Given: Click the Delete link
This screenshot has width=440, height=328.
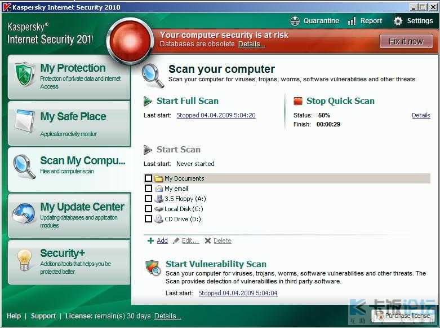Looking at the screenshot, I should [223, 241].
